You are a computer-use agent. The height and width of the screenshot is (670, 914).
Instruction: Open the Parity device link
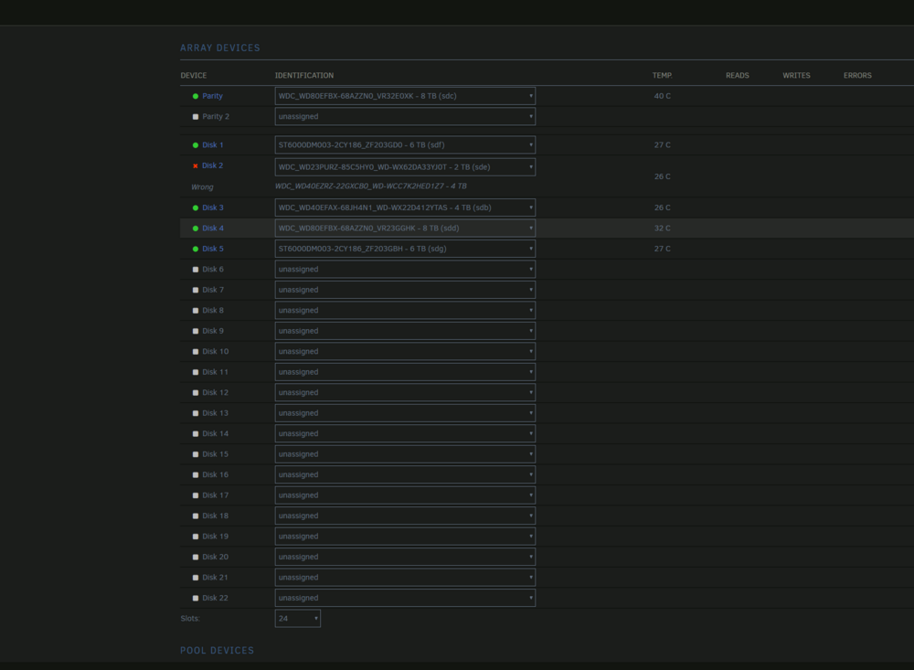pos(212,96)
